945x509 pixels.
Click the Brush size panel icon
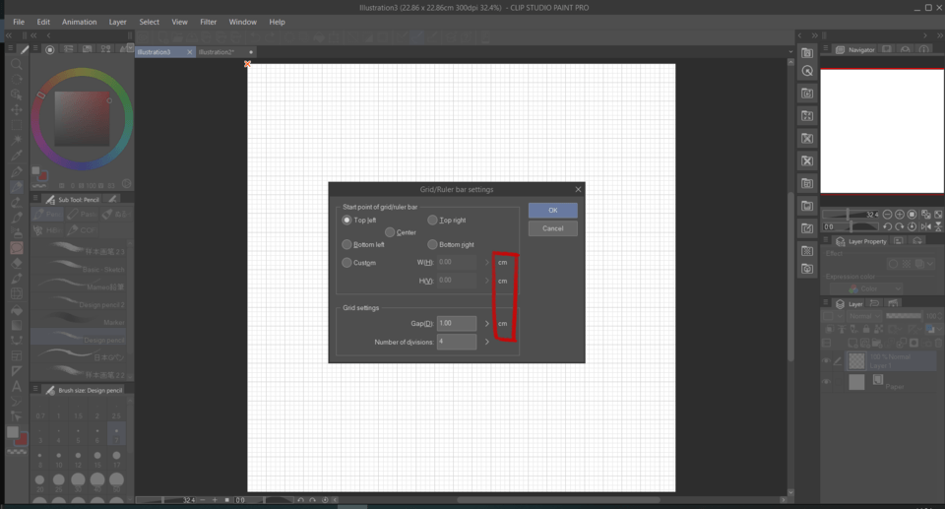pyautogui.click(x=50, y=390)
